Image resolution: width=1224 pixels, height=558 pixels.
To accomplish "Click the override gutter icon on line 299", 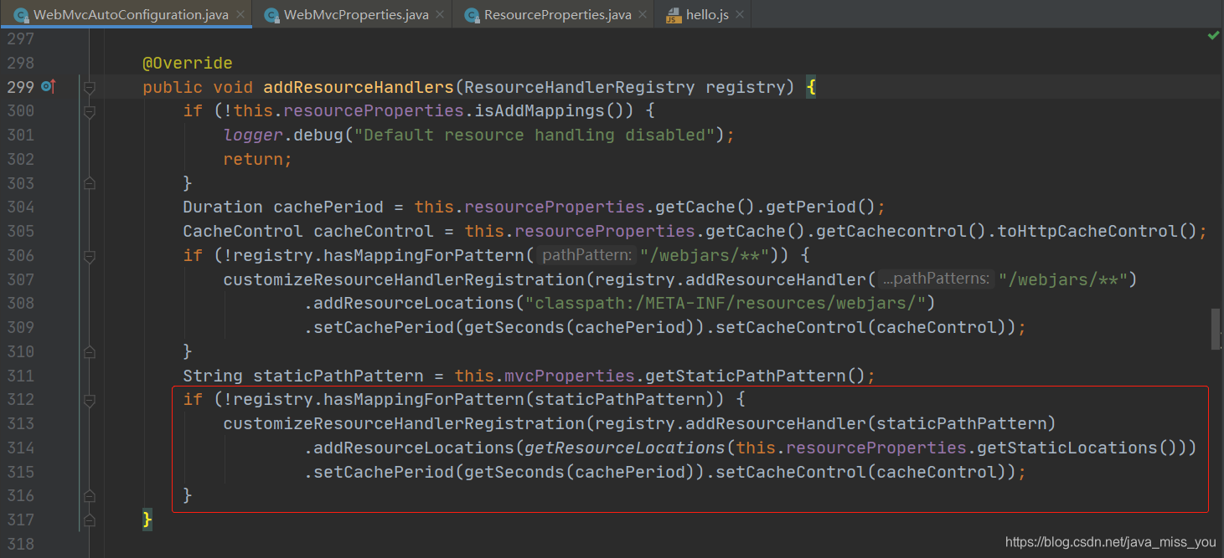I will (48, 86).
